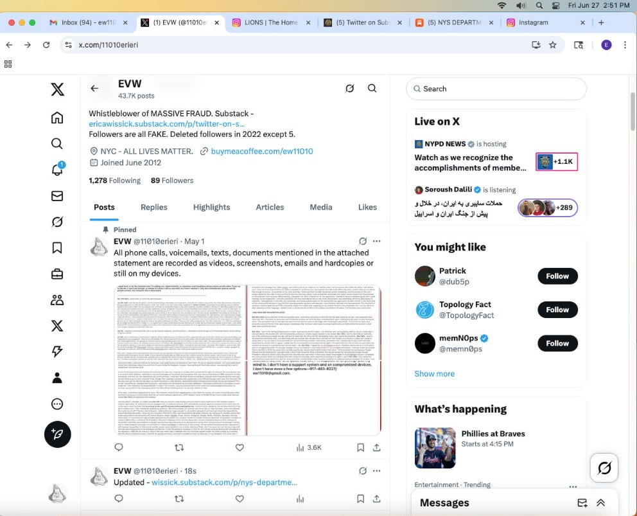Expand the Messages drawer chevrons

point(600,503)
